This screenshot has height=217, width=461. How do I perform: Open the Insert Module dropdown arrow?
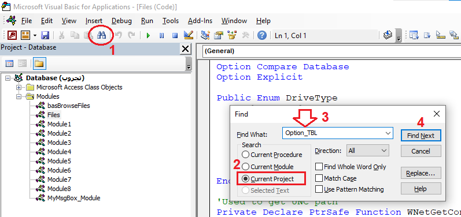(35, 36)
